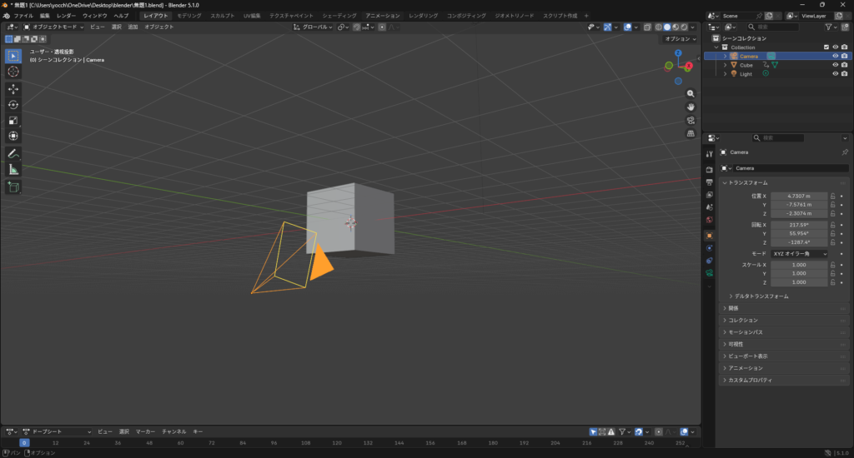
Task: Expand the デルタトランスフォーム panel
Action: (x=759, y=296)
